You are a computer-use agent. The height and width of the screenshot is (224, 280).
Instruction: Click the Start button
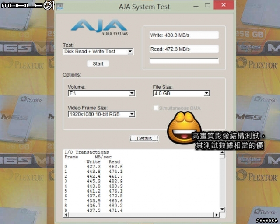(98, 63)
